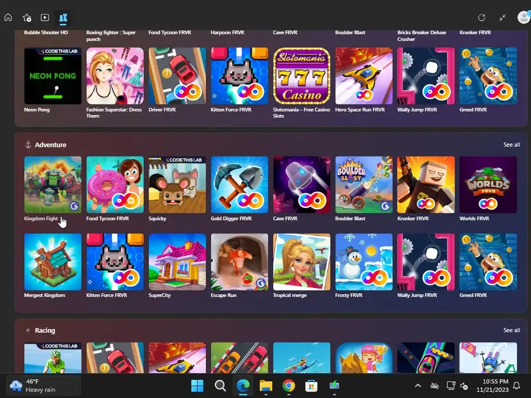
Task: Open the Gold Digger FRVR game
Action: tap(240, 185)
